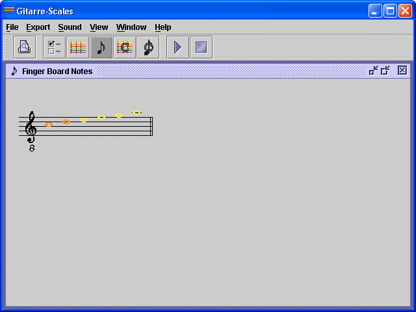416x312 pixels.
Task: Click the Finger Board Notes title text
Action: coord(57,71)
